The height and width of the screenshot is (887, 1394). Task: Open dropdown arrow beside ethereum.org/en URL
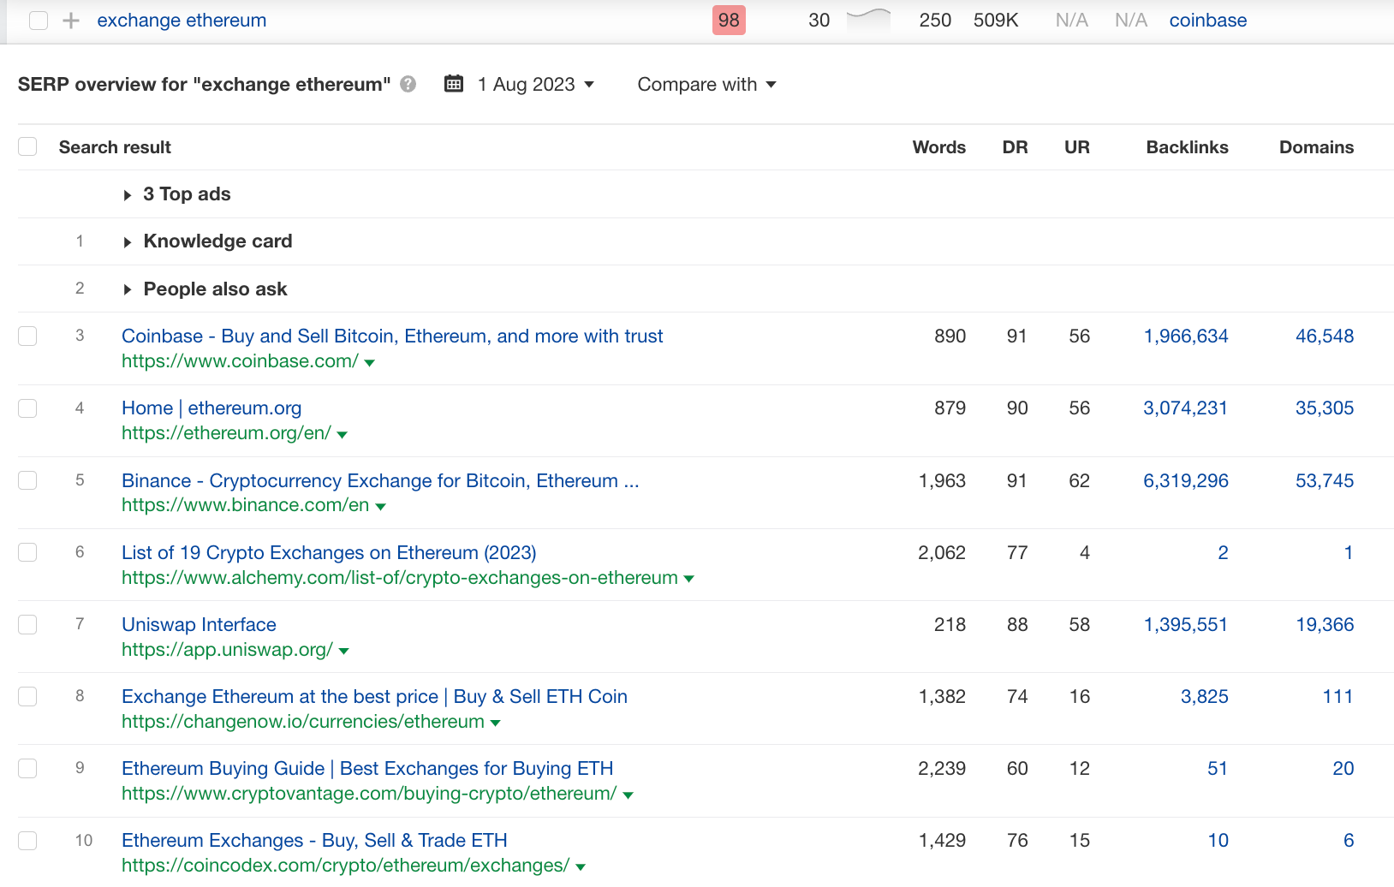343,435
